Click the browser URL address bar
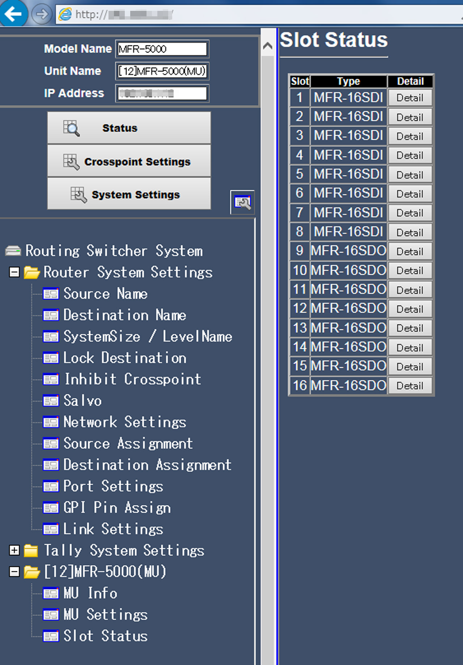The height and width of the screenshot is (665, 463). pyautogui.click(x=259, y=14)
